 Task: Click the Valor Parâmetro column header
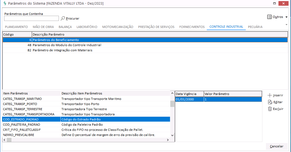coord(233,94)
